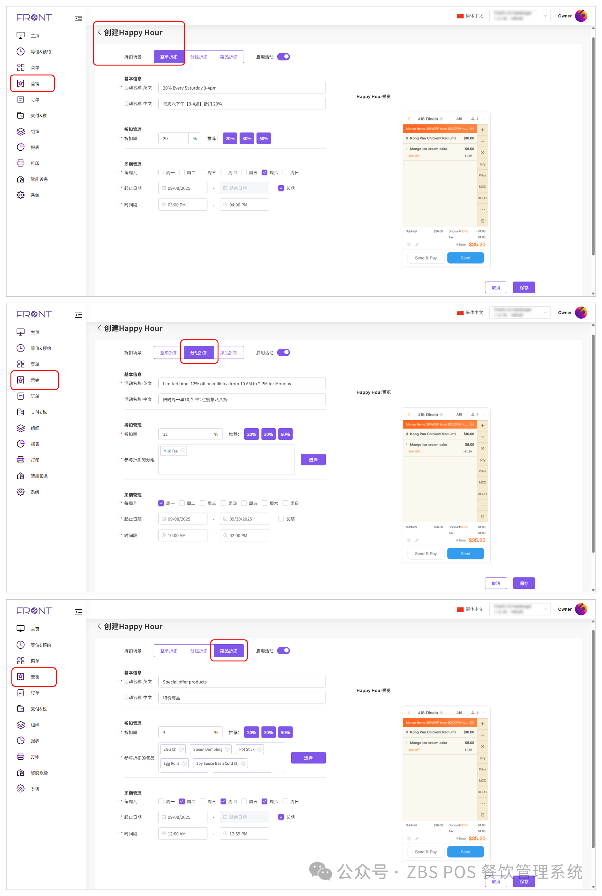Click the calendar icon in the 09/30/2025 field
This screenshot has height=896, width=602.
225,519
